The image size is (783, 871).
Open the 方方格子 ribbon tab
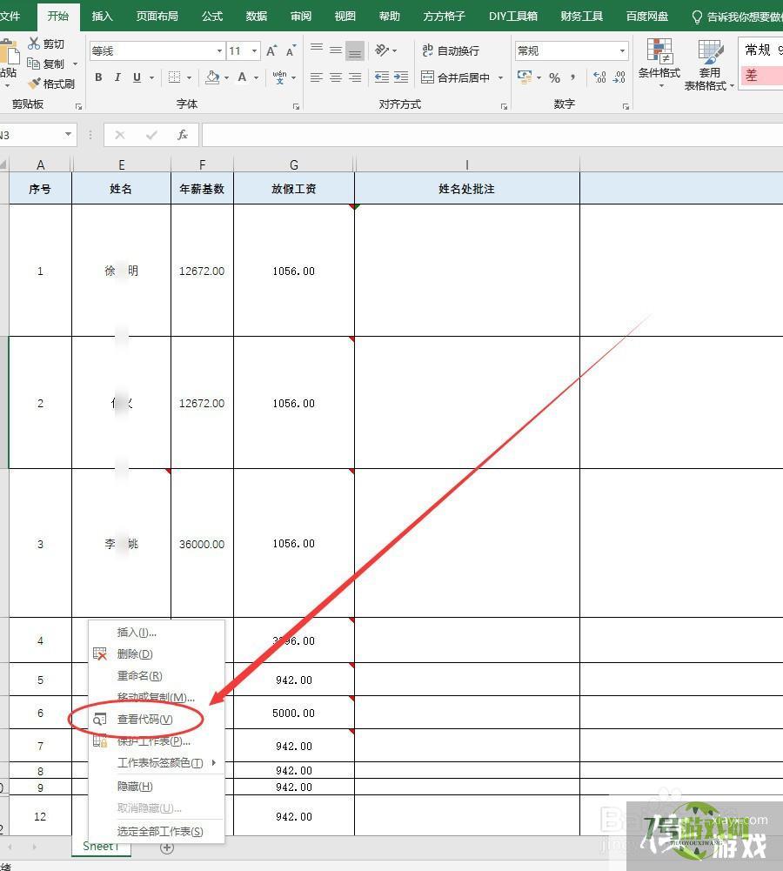tap(444, 17)
